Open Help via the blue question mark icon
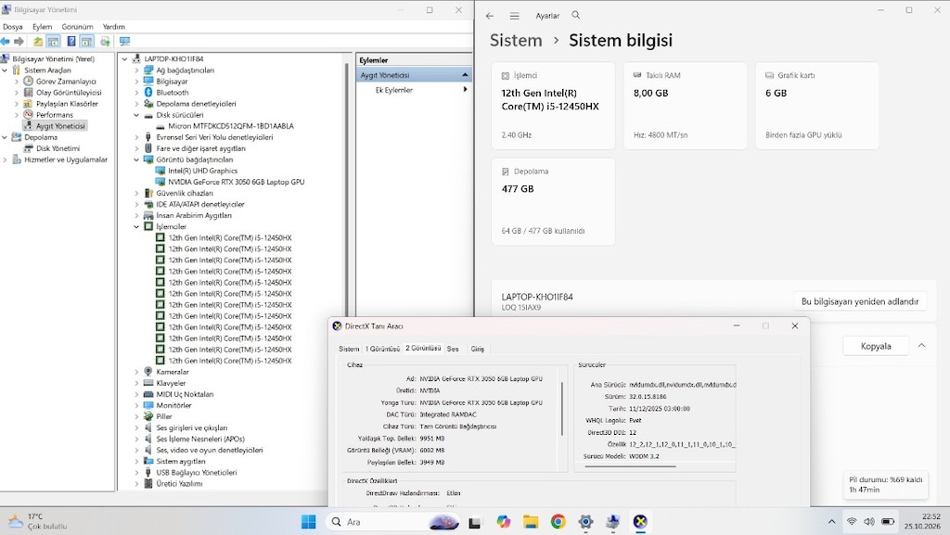Viewport: 950px width, 535px height. tap(71, 41)
